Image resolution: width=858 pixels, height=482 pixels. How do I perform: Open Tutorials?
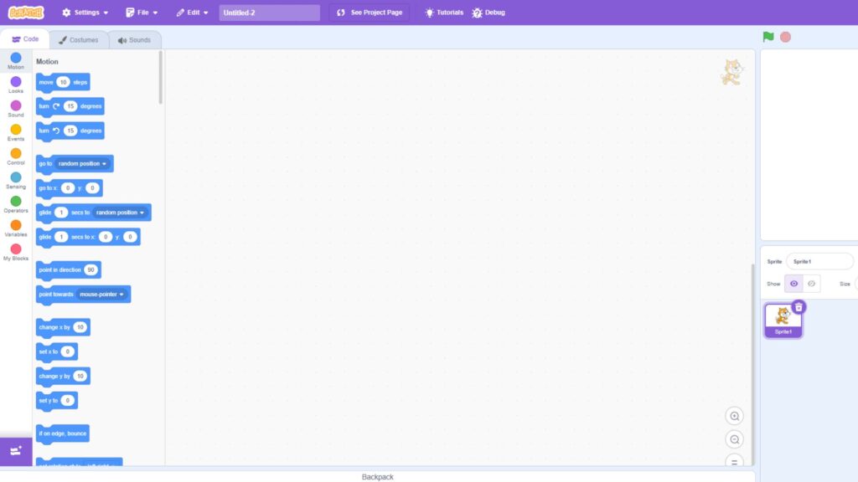click(x=444, y=12)
